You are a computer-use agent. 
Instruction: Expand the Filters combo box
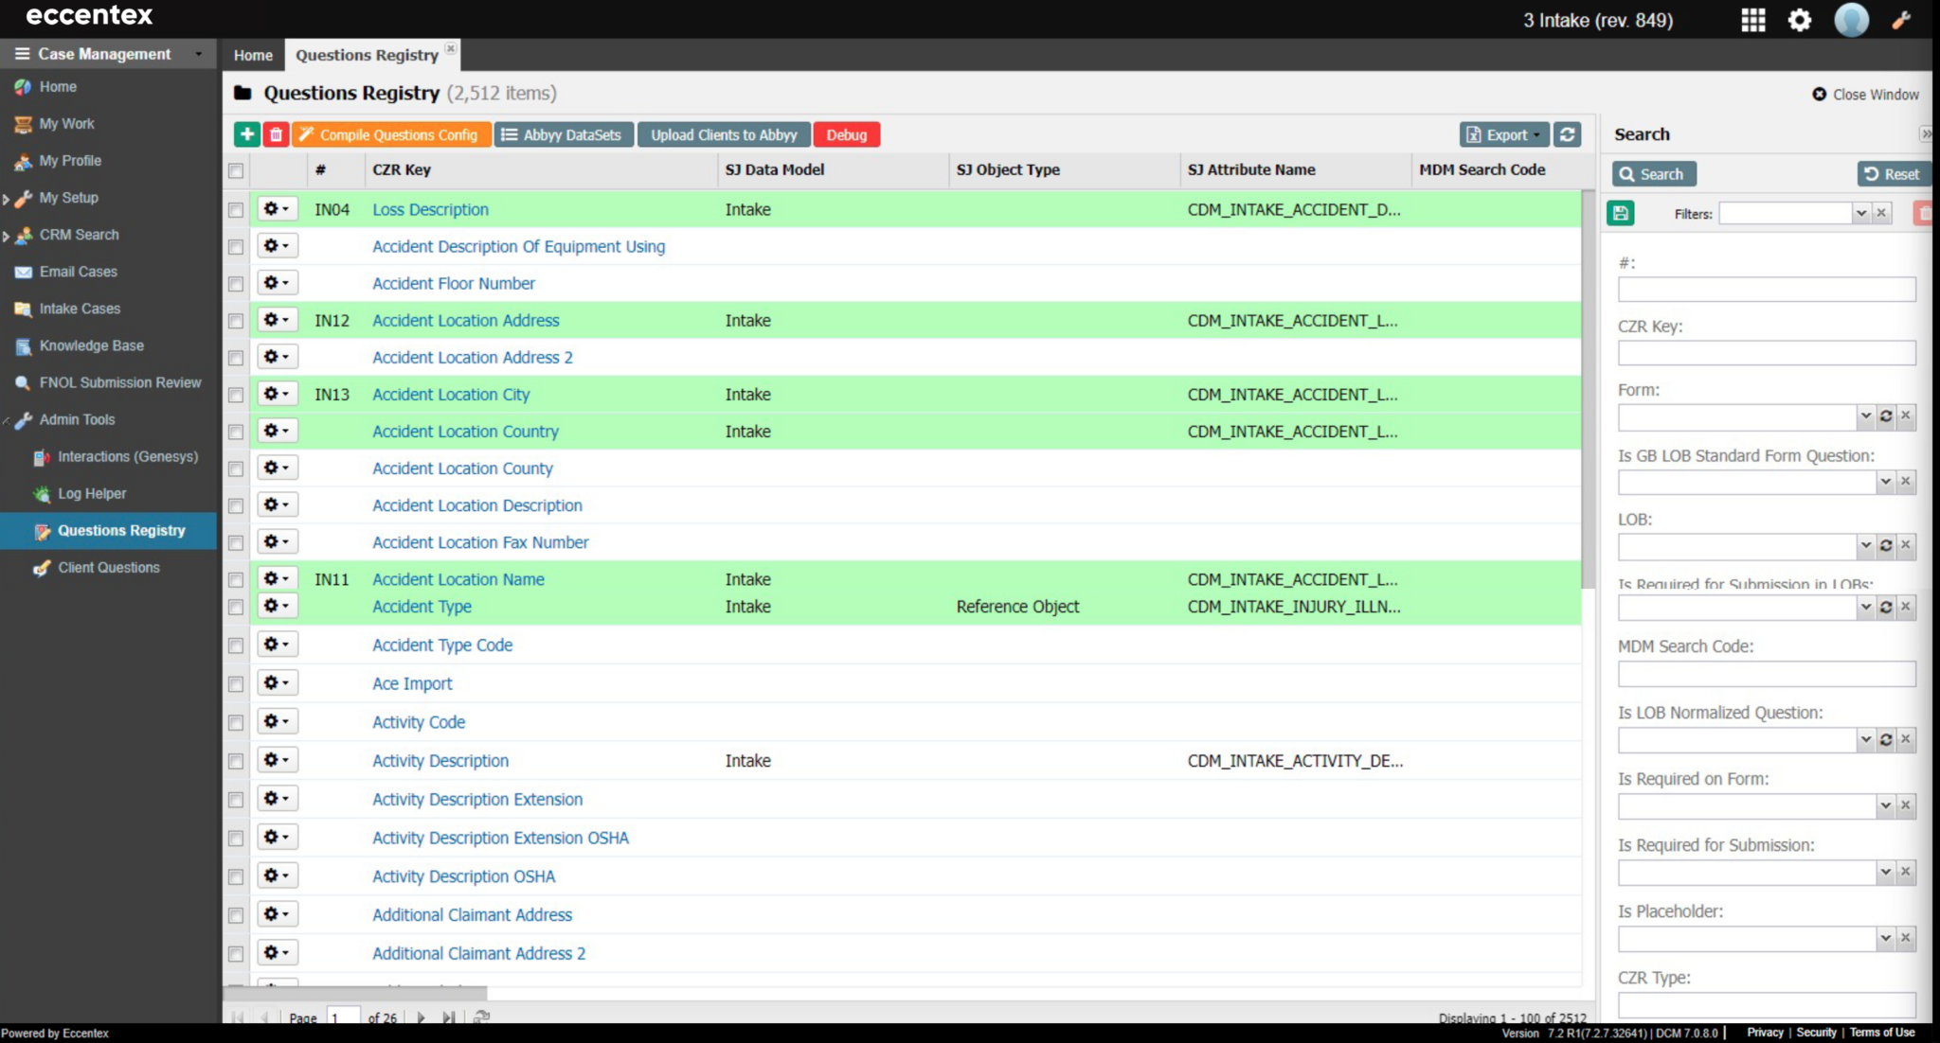[1860, 213]
